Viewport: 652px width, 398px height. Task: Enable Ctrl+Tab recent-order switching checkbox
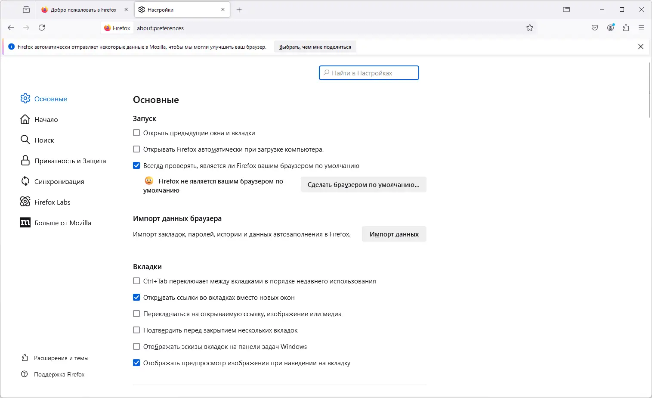136,281
